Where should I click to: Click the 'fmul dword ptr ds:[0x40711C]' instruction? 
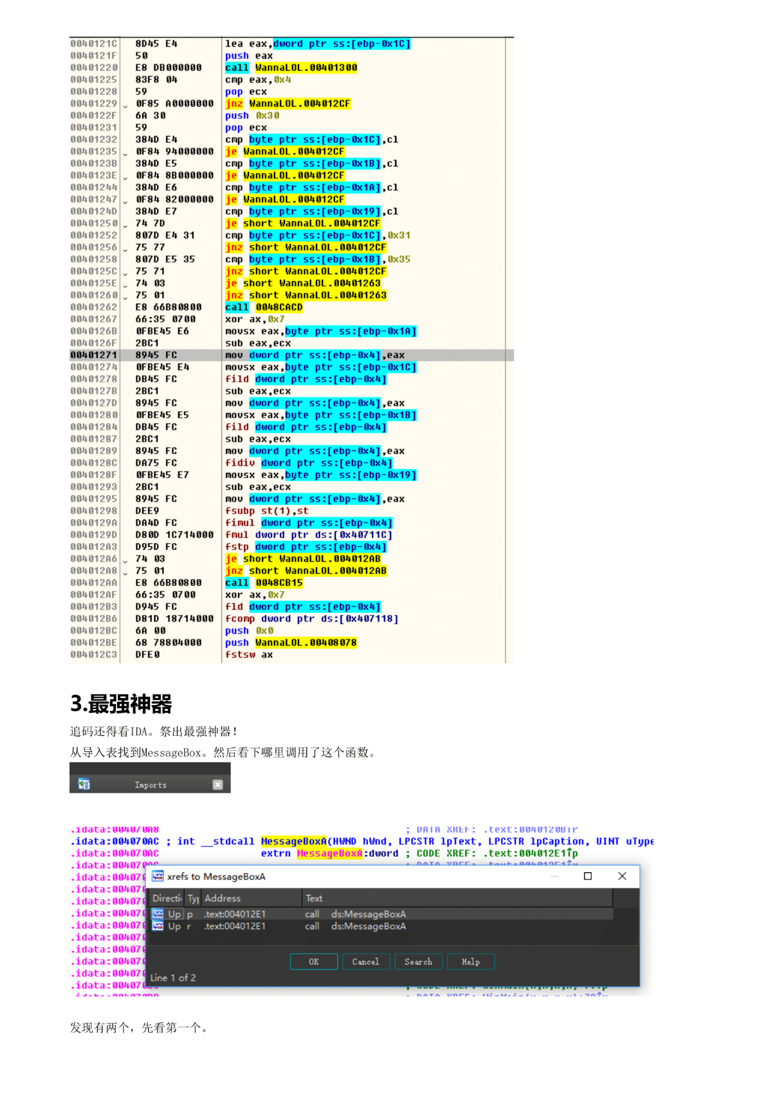coord(309,535)
